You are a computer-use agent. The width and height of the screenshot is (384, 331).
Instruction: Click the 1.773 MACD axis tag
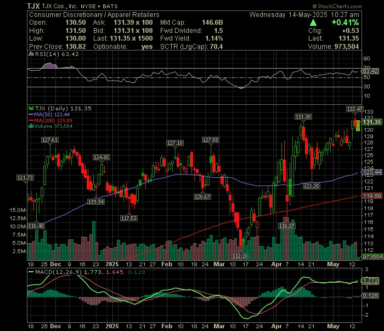(370, 280)
